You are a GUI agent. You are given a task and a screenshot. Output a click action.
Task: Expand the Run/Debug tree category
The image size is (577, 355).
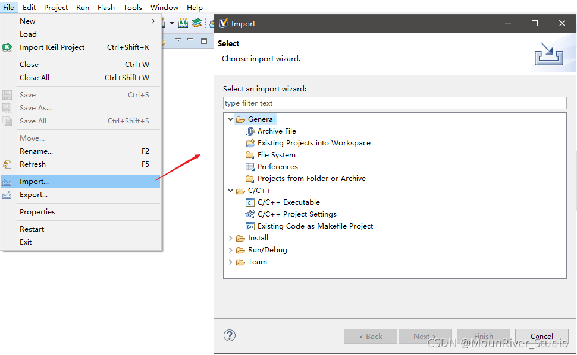[x=230, y=251]
